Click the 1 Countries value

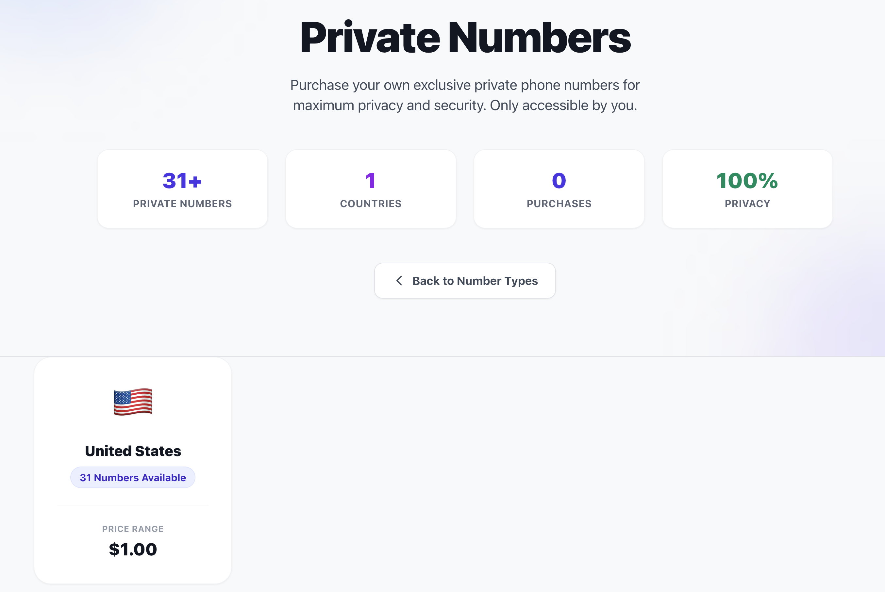point(370,181)
